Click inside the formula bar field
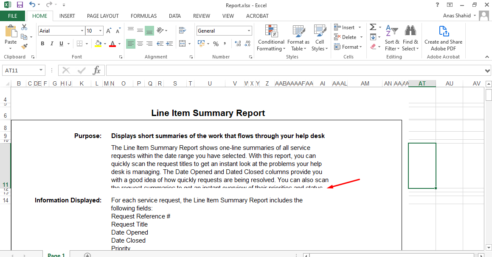 point(293,70)
